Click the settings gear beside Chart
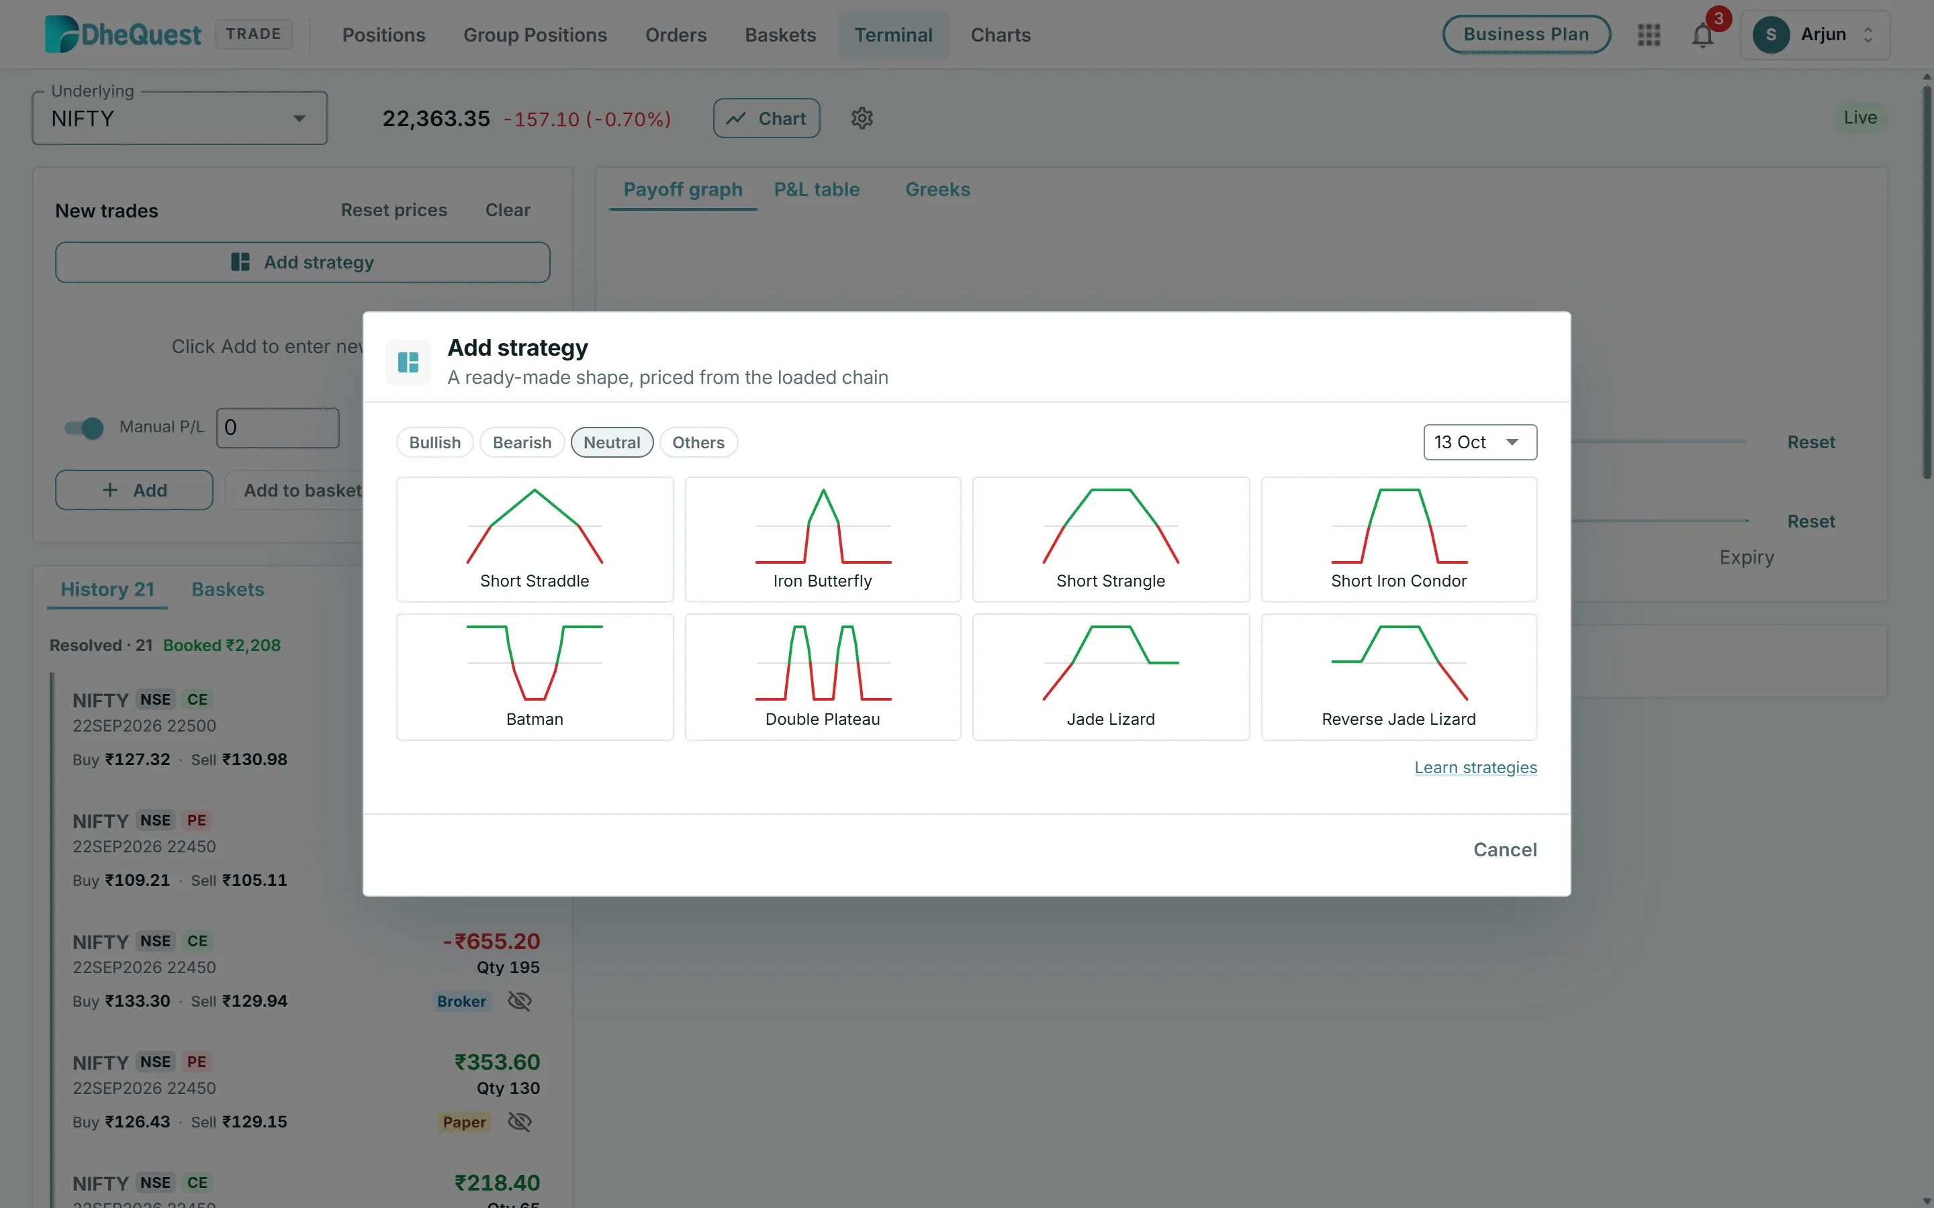Screen dimensions: 1934x1208 (862, 118)
